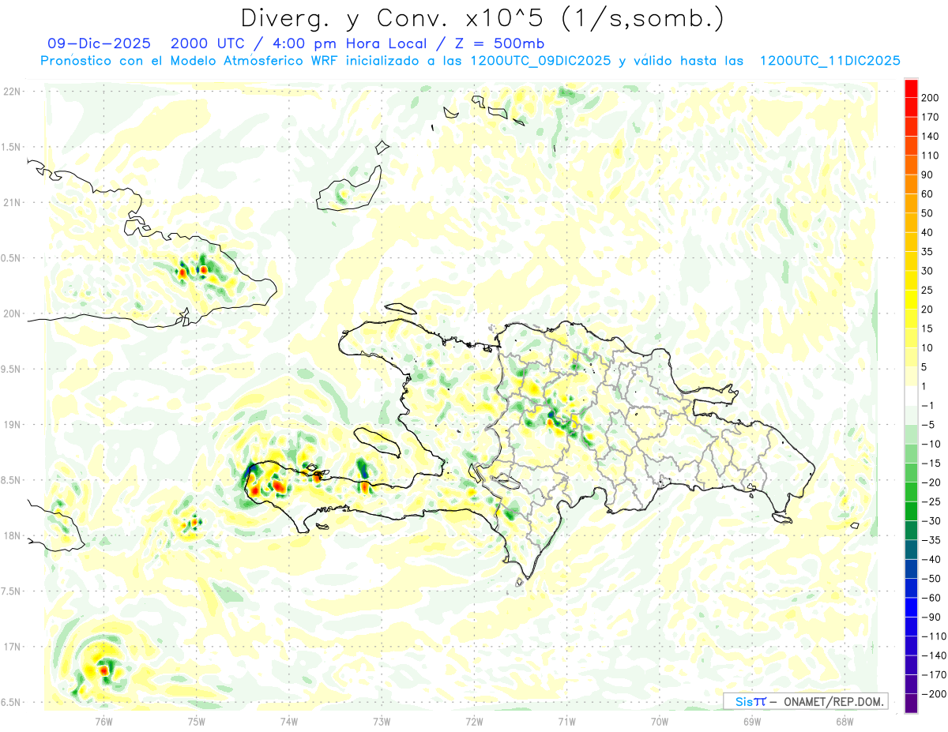This screenshot has width=948, height=732.
Task: Click the legend value '-1'
Action: click(x=927, y=406)
